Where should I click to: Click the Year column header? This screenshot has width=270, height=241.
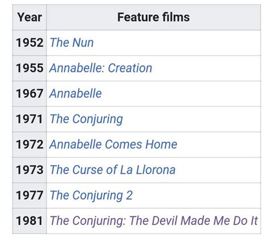coord(30,17)
